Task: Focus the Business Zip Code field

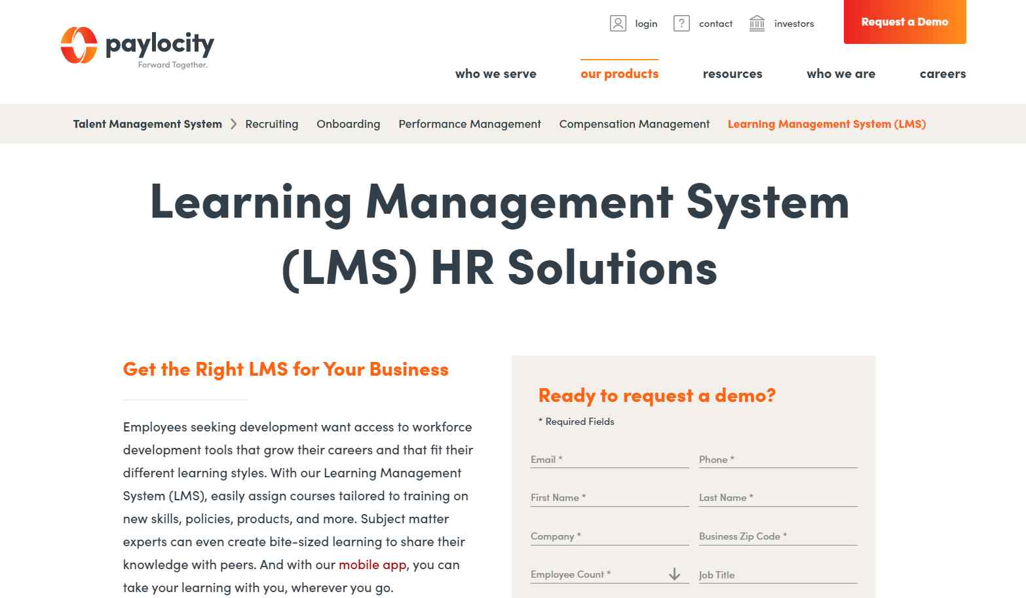Action: pos(778,536)
